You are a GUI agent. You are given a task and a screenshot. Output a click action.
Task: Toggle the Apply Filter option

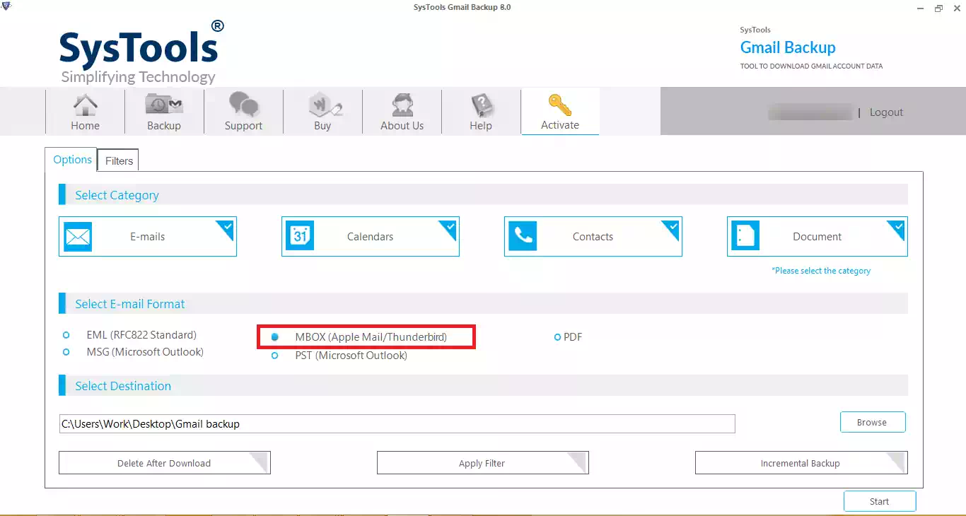pyautogui.click(x=482, y=463)
